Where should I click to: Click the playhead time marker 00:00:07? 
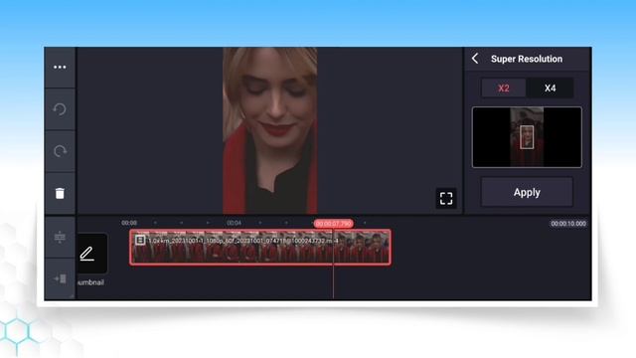tap(334, 223)
